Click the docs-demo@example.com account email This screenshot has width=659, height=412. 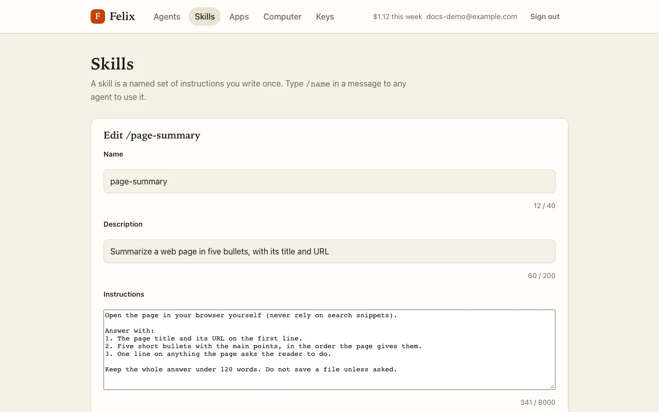coord(472,16)
